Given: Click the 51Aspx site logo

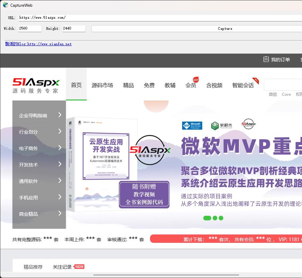Looking at the screenshot, I should (x=36, y=85).
